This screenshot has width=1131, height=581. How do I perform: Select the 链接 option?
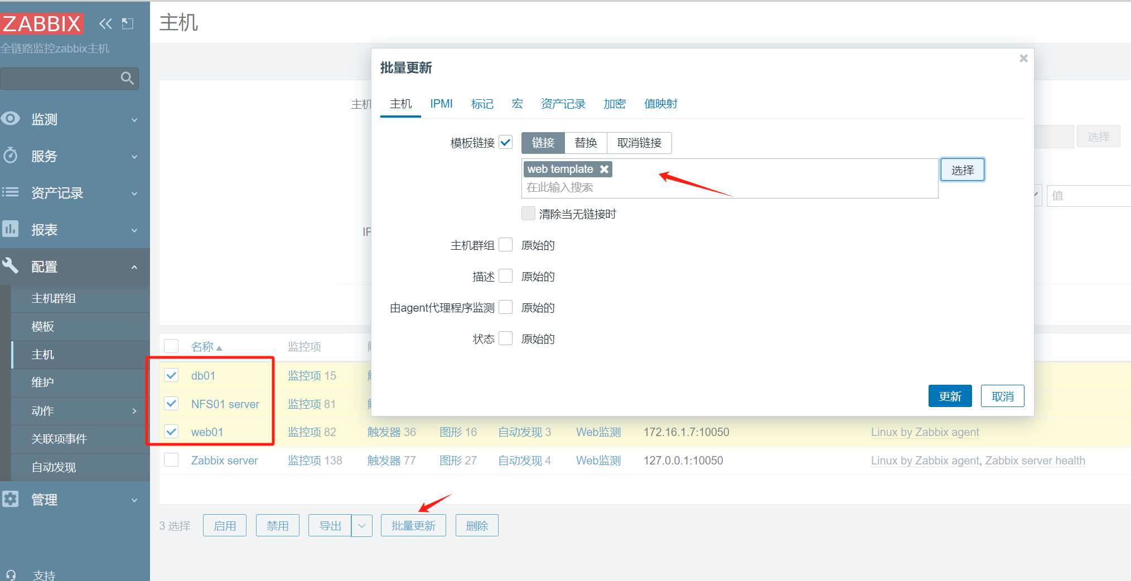click(543, 143)
